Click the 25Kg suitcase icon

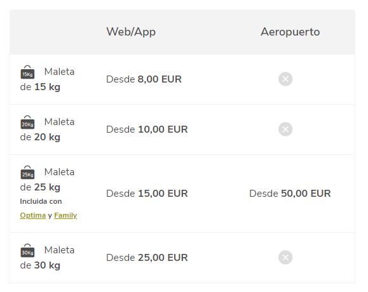click(27, 172)
